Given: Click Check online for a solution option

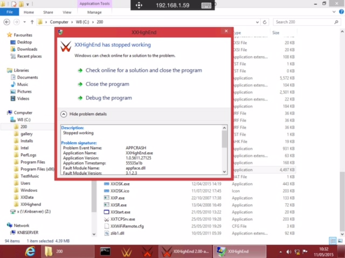Looking at the screenshot, I should [144, 70].
